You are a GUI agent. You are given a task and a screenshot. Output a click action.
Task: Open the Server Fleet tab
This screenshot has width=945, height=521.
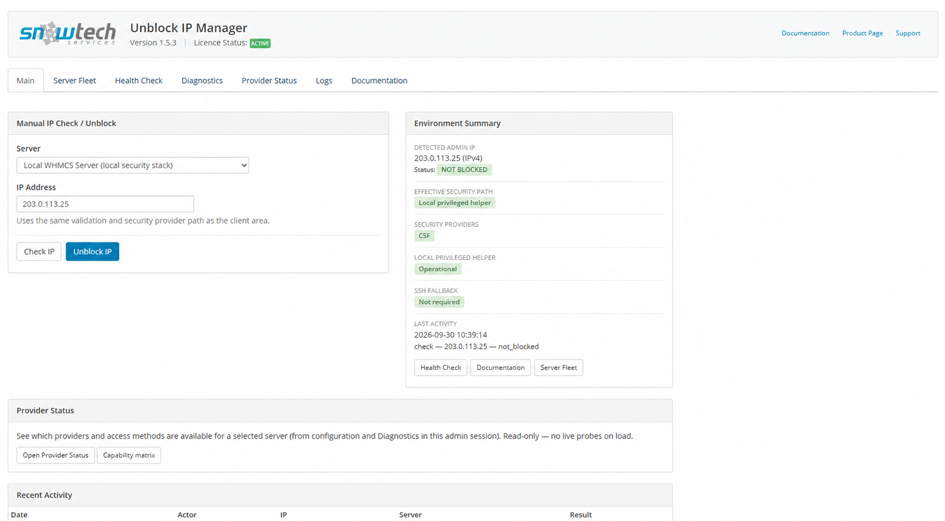pyautogui.click(x=74, y=80)
